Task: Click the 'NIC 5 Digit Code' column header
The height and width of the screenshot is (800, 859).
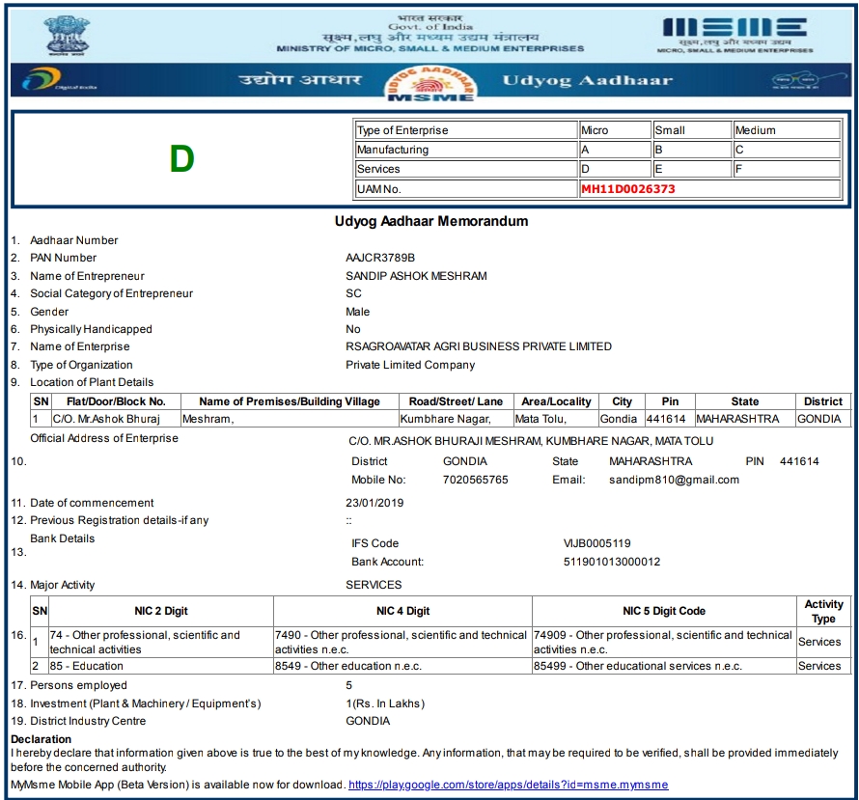Action: [x=664, y=611]
